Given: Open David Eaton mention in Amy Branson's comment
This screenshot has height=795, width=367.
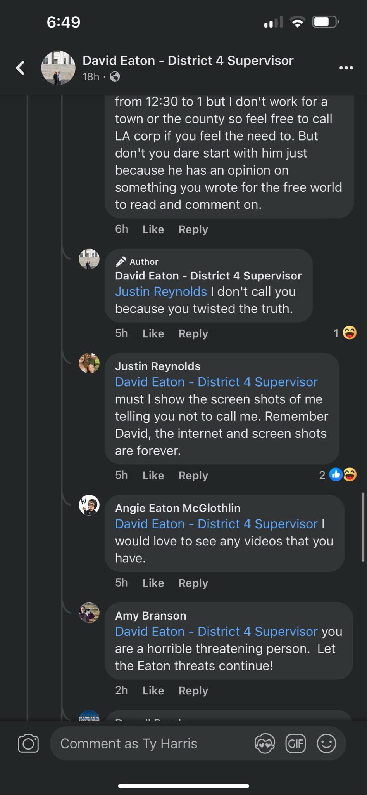Looking at the screenshot, I should [x=216, y=632].
